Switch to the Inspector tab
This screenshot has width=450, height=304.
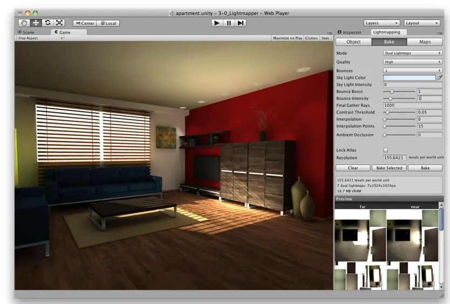(x=352, y=32)
